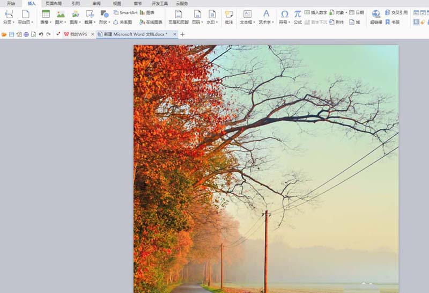Expand the 表格 dropdown arrow
Screen dimensions: 429x293
50,23
